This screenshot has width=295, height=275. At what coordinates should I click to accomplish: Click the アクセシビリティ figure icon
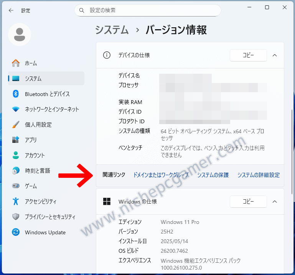[x=16, y=201]
